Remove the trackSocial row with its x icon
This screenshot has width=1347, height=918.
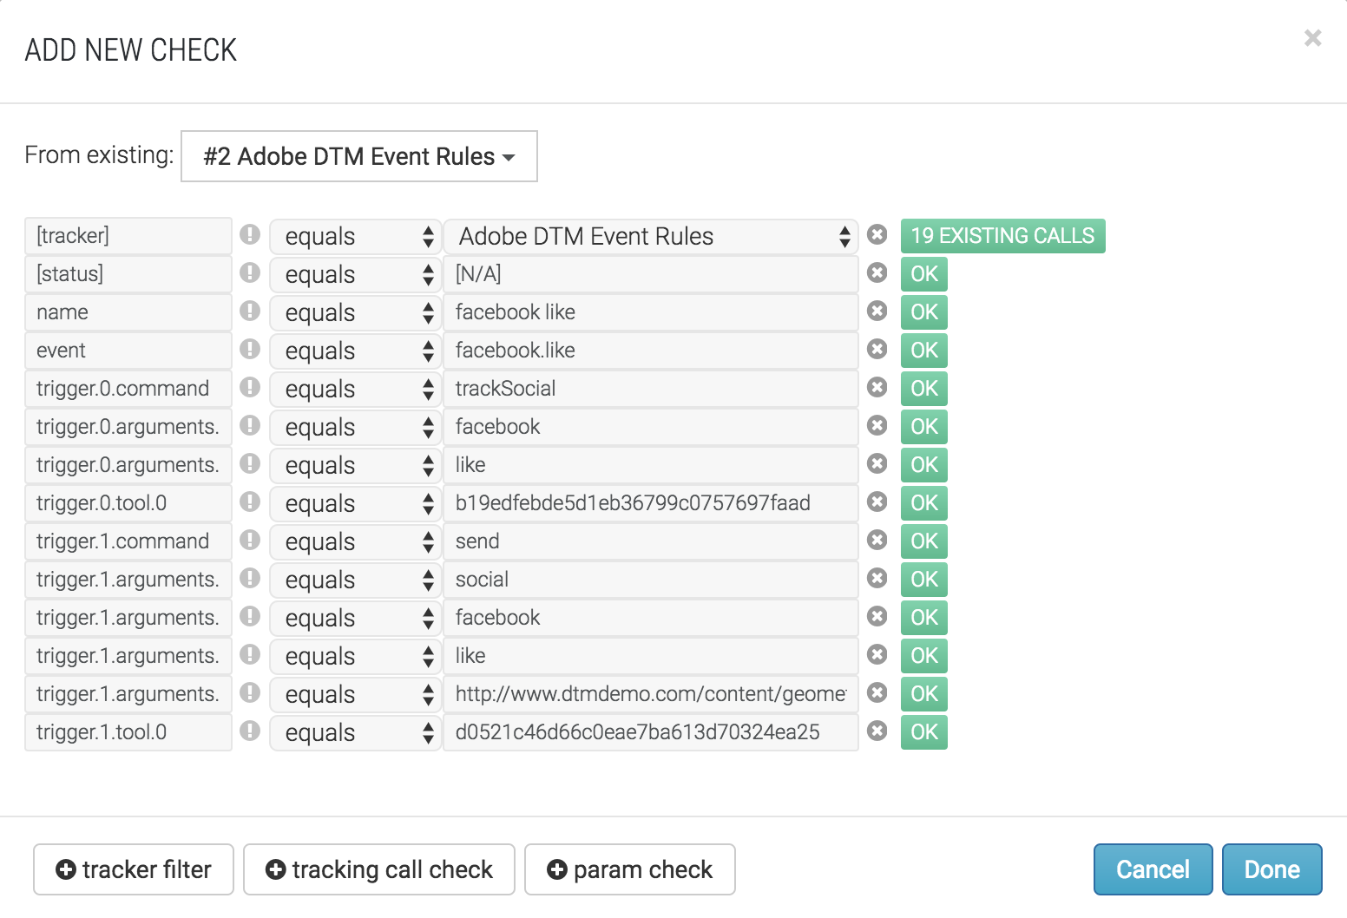877,388
